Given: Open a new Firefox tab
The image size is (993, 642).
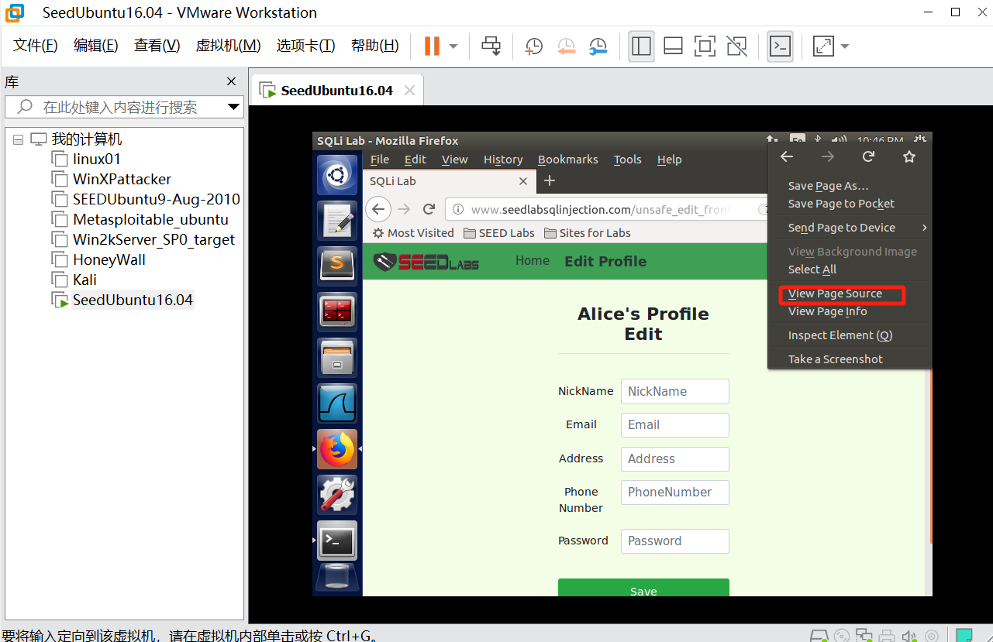Looking at the screenshot, I should coord(550,181).
